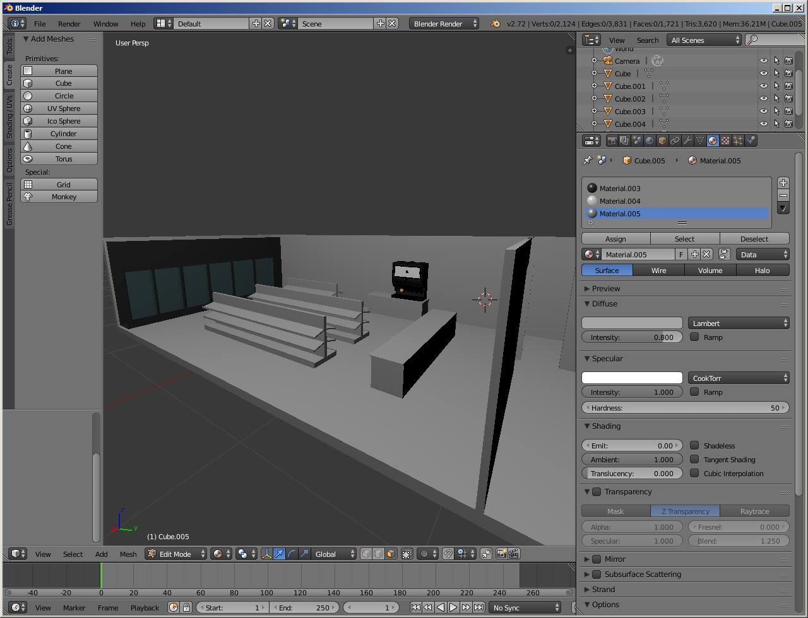This screenshot has height=618, width=808.
Task: Click the white specular color swatch
Action: point(632,378)
